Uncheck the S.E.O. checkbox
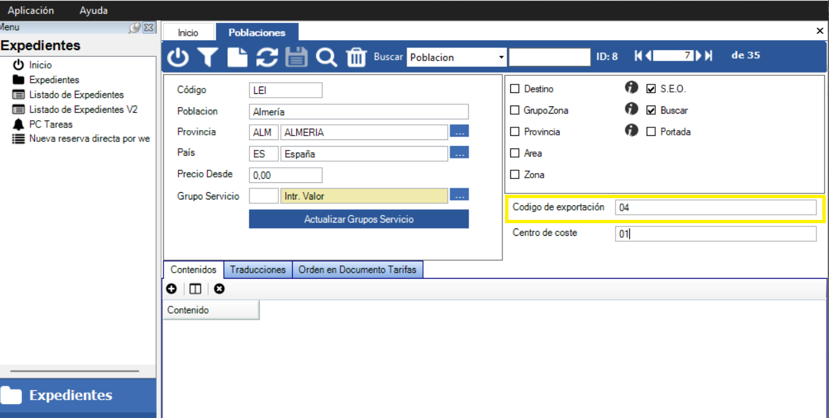The image size is (829, 418). 651,89
